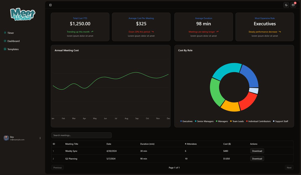
Task: Click the arrow beside Steady performance decrease
Action: (280, 32)
